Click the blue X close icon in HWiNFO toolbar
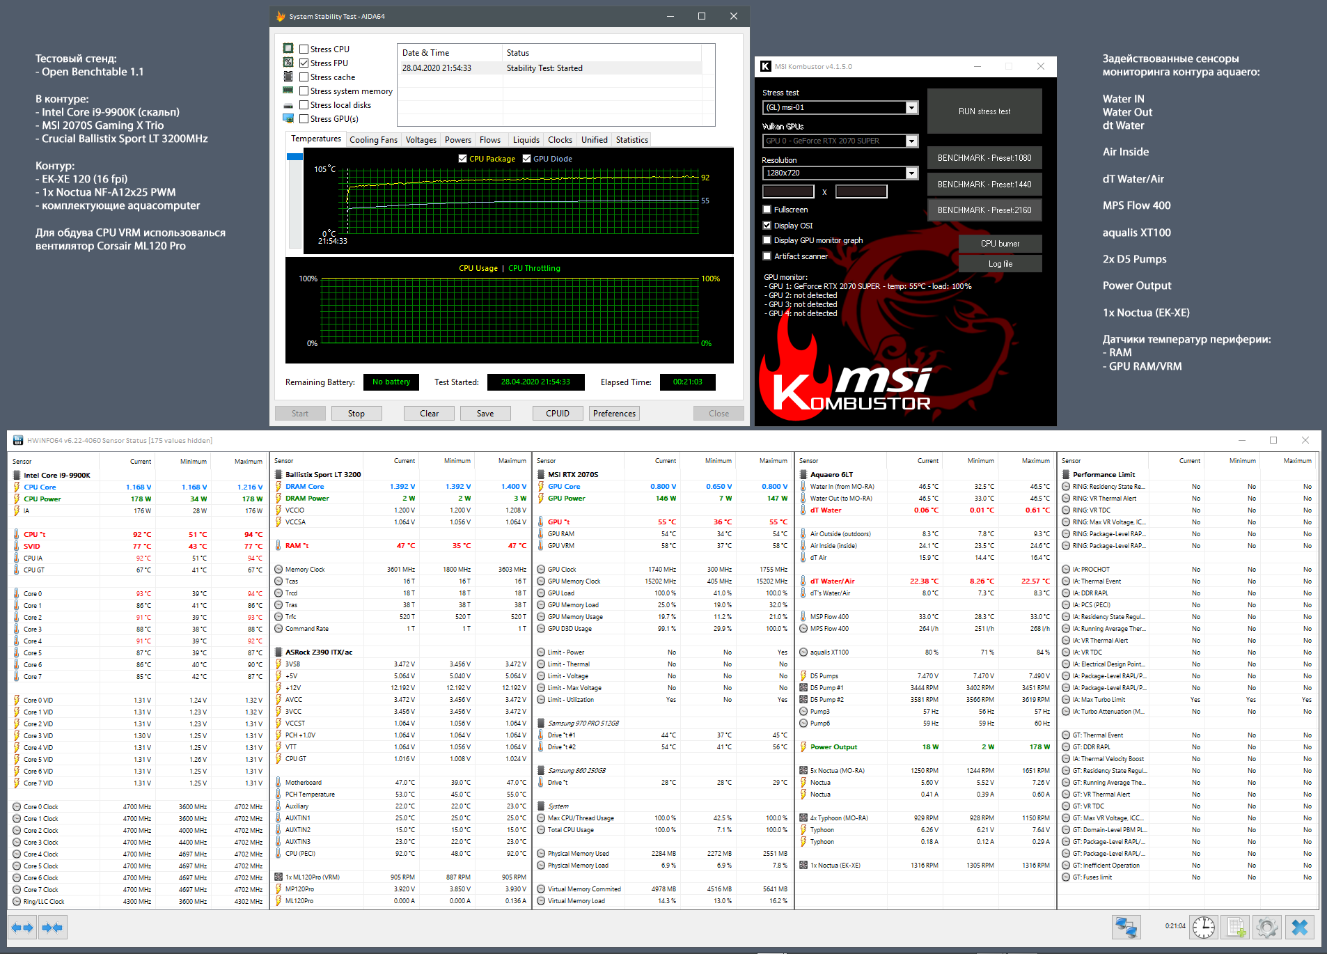The width and height of the screenshot is (1327, 954). [1300, 928]
